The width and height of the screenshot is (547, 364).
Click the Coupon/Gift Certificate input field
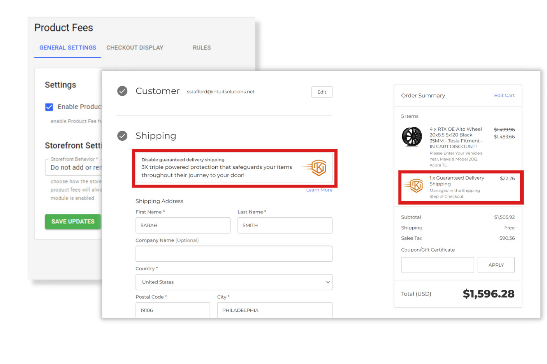(437, 265)
